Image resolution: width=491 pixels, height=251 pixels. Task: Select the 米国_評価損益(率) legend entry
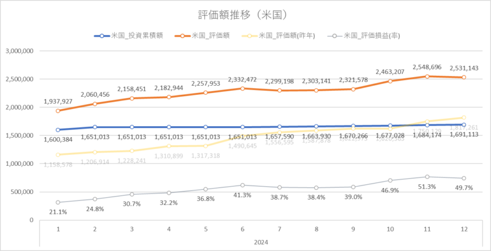[x=364, y=36]
